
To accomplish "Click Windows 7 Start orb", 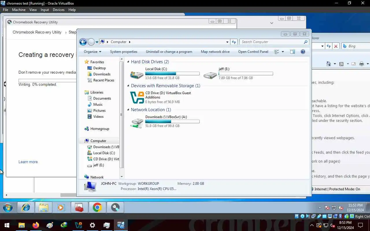I will (x=8, y=207).
